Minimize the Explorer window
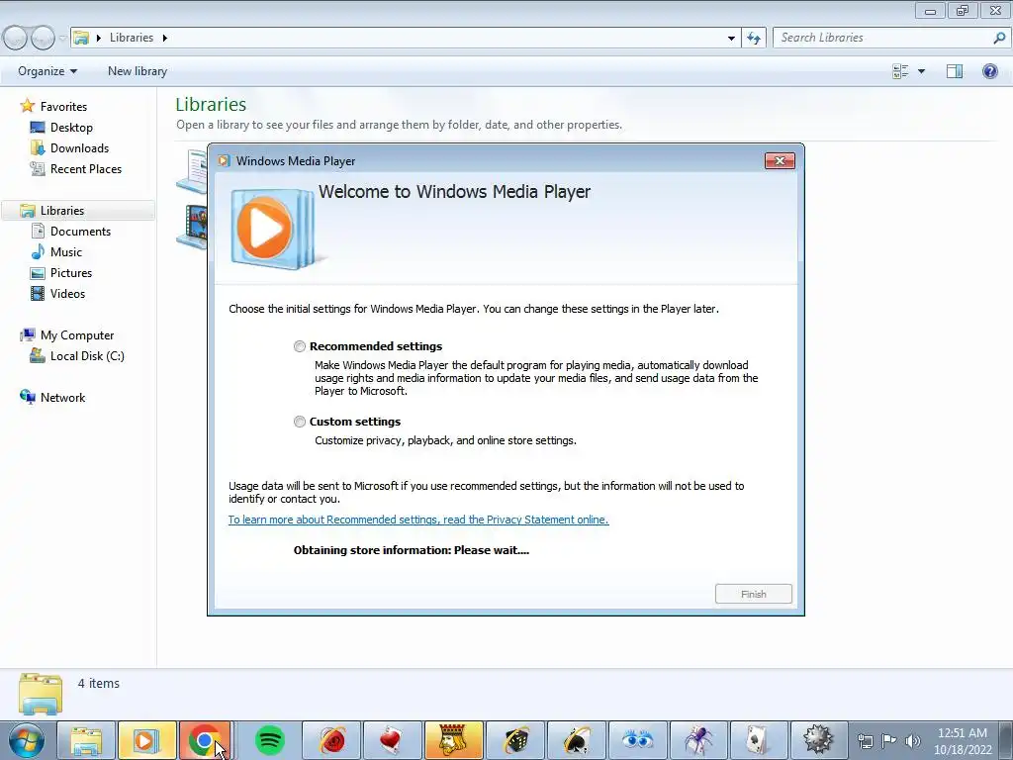Image resolution: width=1013 pixels, height=760 pixels. (930, 10)
